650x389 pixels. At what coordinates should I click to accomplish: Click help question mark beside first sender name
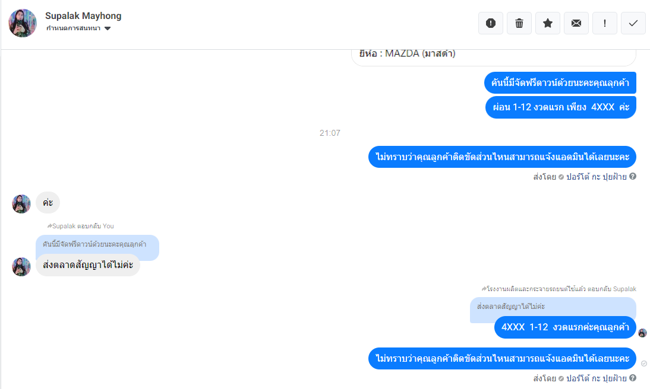(x=633, y=176)
